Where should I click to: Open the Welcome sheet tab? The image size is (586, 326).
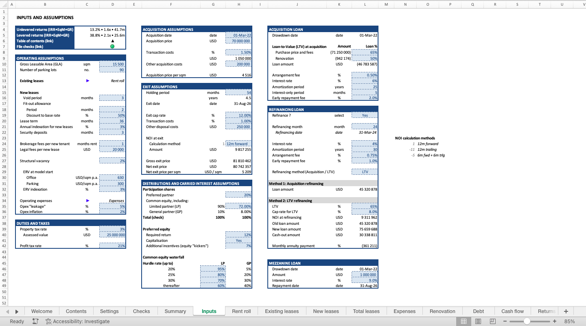coord(42,311)
